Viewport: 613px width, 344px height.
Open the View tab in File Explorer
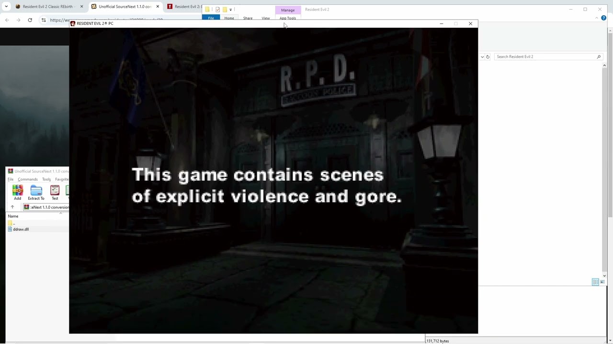coord(266,18)
